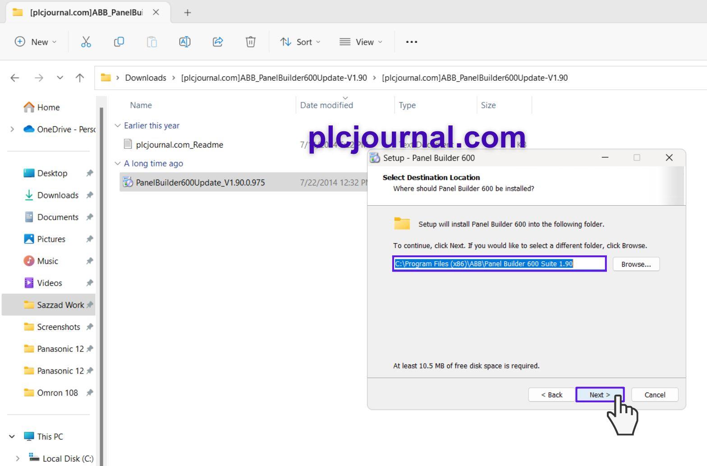Click the pin icon beside Documents
Screen dimensions: 707x466
(90, 217)
